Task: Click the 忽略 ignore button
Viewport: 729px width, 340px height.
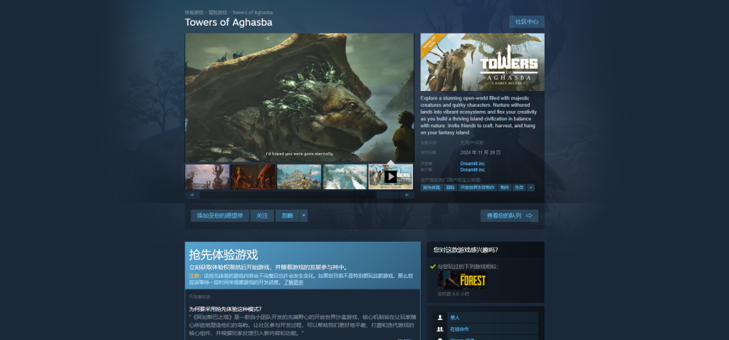Action: [x=287, y=216]
